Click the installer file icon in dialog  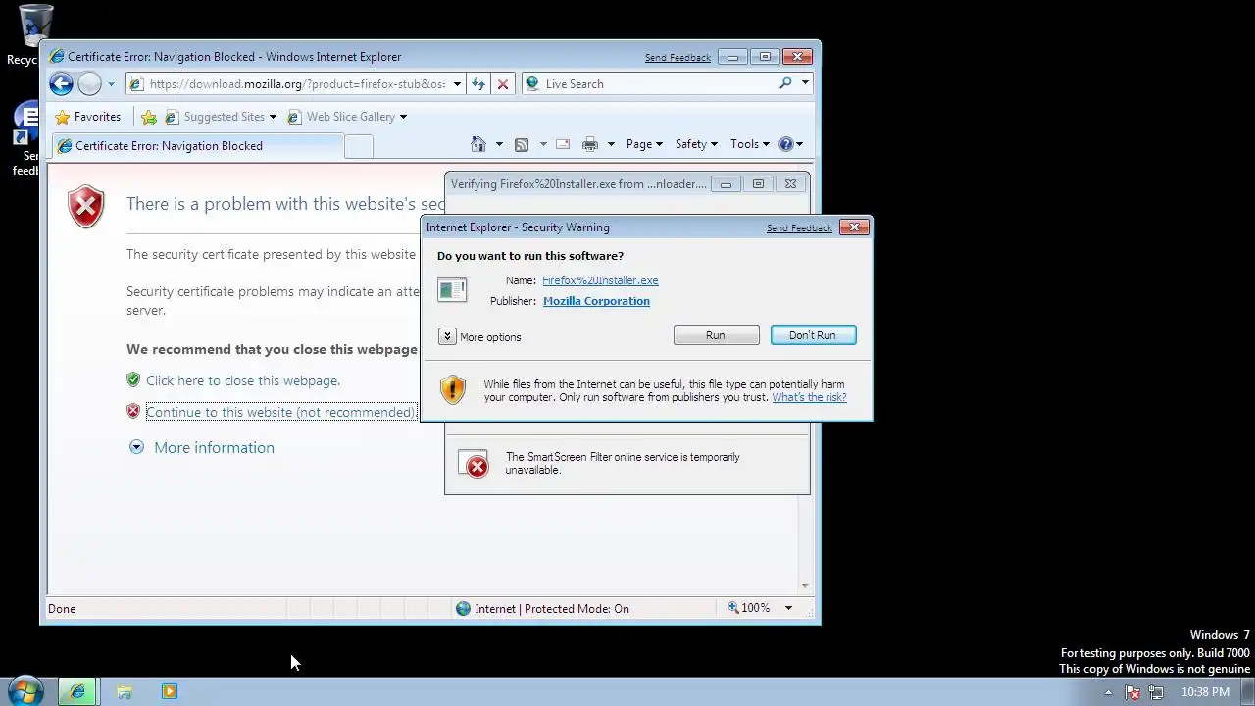[x=452, y=290]
